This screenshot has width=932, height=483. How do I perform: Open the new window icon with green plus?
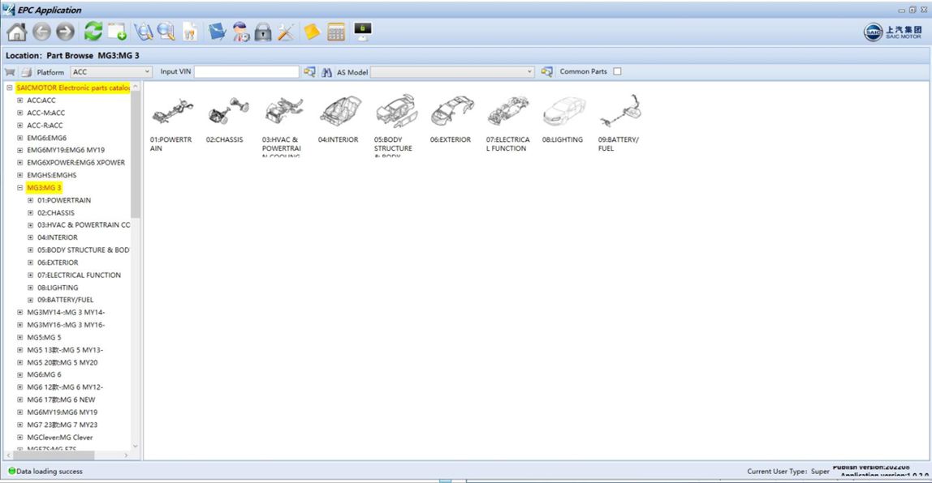[117, 32]
